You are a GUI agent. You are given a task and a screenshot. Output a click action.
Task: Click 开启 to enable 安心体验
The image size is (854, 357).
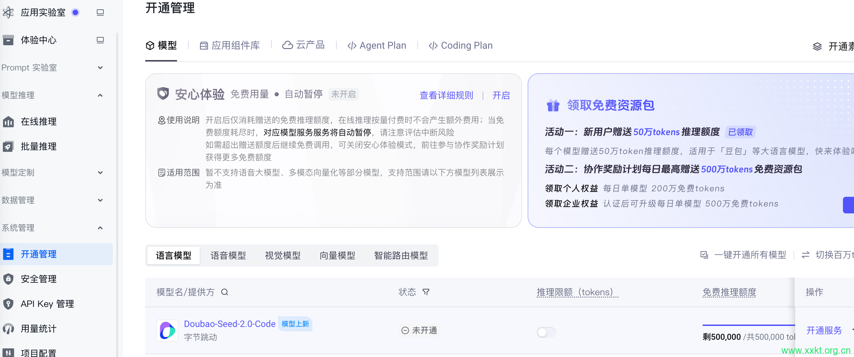click(501, 95)
